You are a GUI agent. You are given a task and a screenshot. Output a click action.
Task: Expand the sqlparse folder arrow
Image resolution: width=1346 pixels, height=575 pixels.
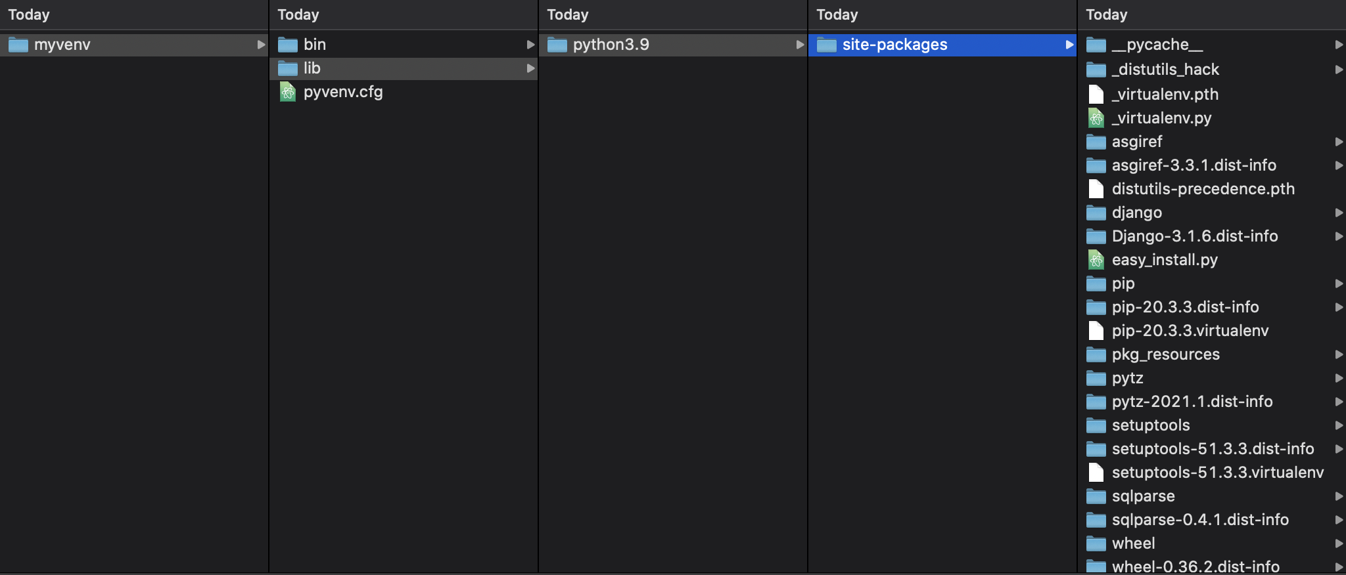click(x=1339, y=496)
